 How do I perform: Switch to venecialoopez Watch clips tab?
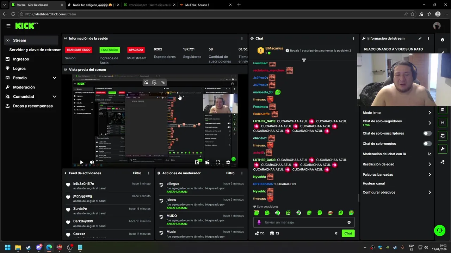(x=149, y=5)
